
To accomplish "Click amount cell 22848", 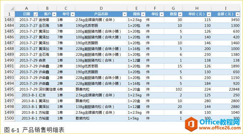I will coord(226,89).
